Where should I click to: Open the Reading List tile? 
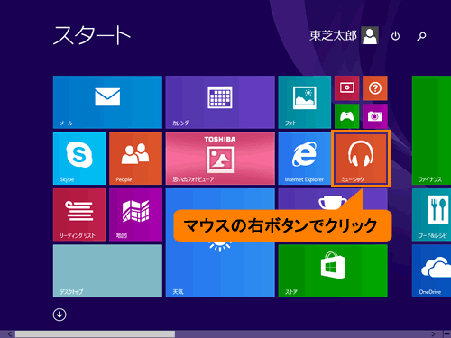(79, 215)
